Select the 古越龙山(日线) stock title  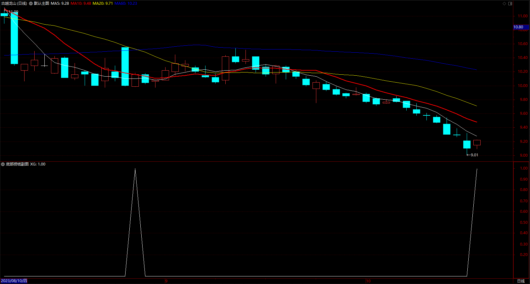14,3
